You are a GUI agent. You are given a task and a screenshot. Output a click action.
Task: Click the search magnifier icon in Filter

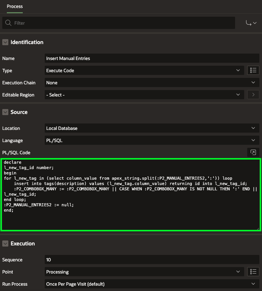(8, 23)
